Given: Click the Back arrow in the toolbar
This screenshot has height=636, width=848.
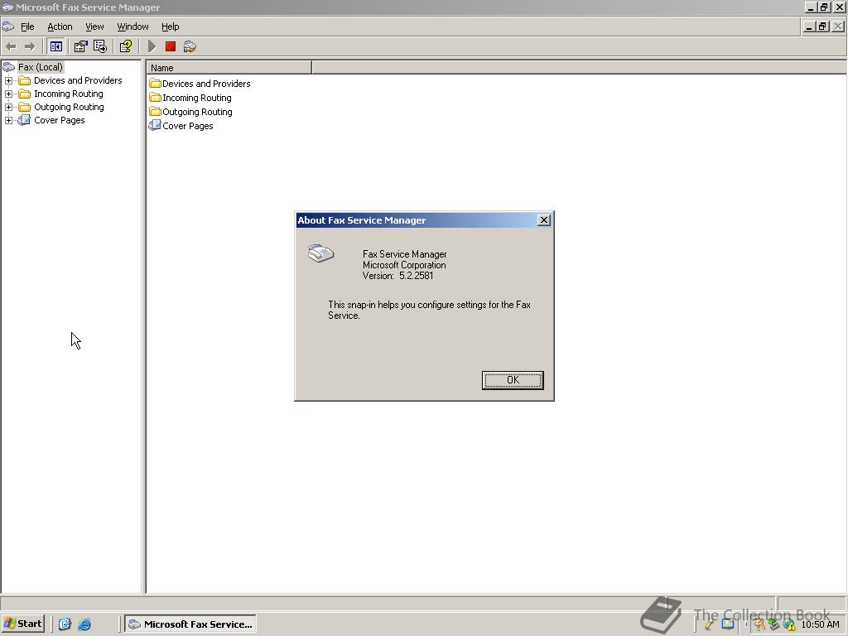Looking at the screenshot, I should [11, 47].
